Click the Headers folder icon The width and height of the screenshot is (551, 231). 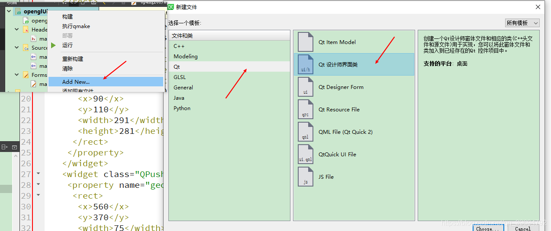click(26, 29)
